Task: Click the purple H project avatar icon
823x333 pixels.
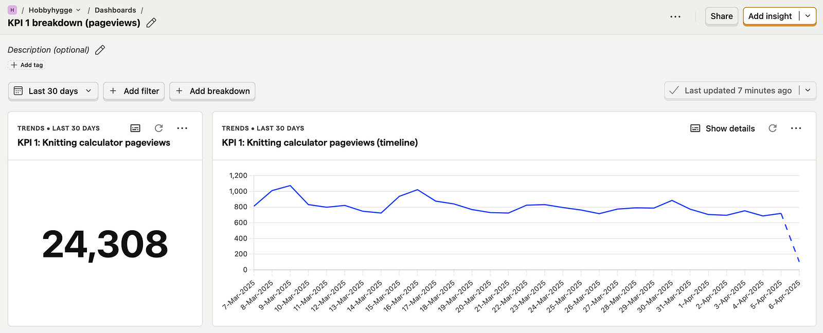Action: pyautogui.click(x=12, y=10)
